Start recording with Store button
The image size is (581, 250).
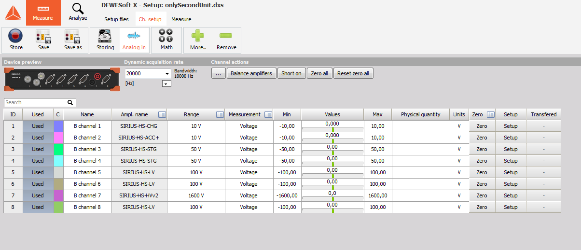tap(16, 40)
